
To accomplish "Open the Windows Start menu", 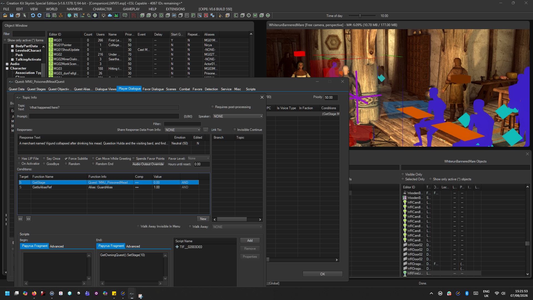I will point(7,293).
